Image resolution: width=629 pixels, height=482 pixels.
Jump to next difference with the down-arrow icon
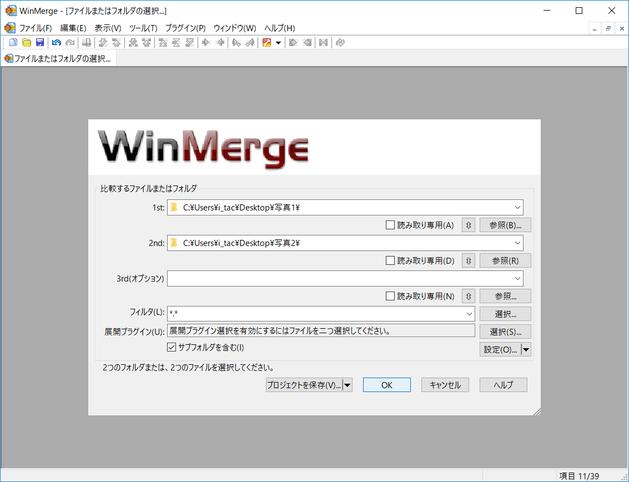[102, 42]
